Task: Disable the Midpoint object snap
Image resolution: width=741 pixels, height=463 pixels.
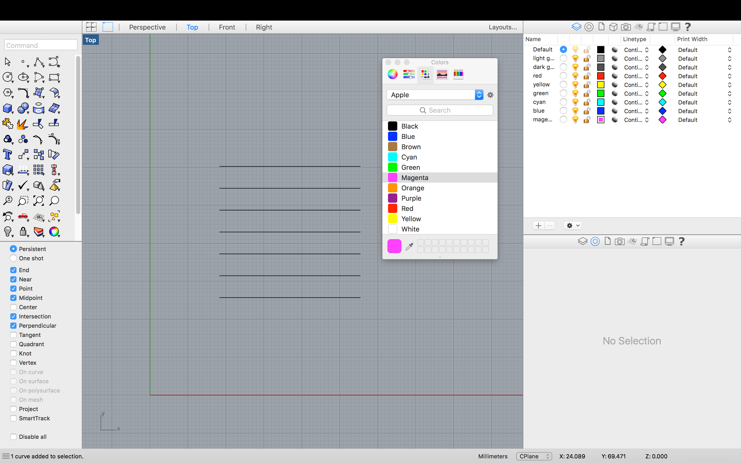Action: point(13,298)
